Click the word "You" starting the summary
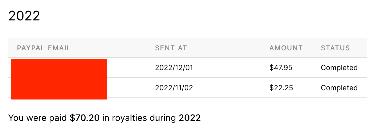 point(16,118)
